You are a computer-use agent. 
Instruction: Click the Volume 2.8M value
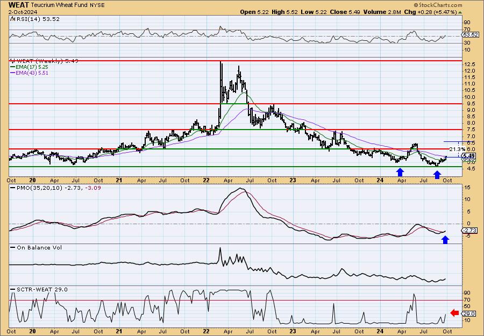[382, 12]
